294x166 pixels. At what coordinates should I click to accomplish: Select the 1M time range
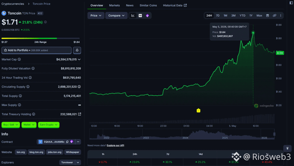[x=225, y=16]
